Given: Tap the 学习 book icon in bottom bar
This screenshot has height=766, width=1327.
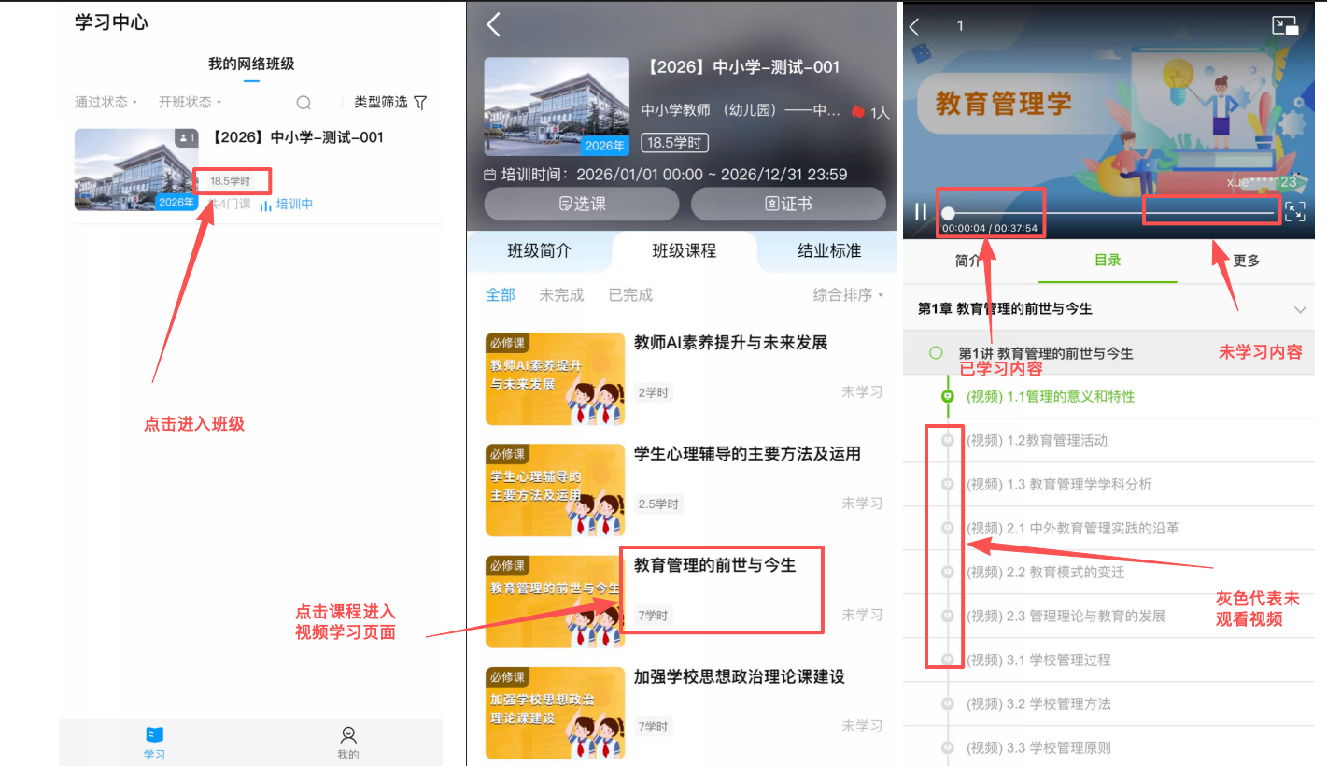Looking at the screenshot, I should [x=155, y=735].
